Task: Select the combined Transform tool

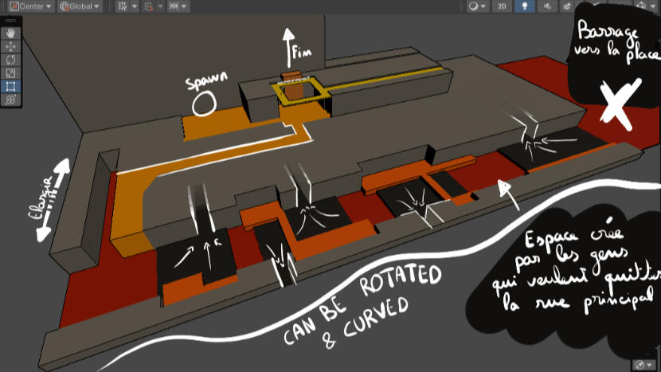Action: point(10,100)
